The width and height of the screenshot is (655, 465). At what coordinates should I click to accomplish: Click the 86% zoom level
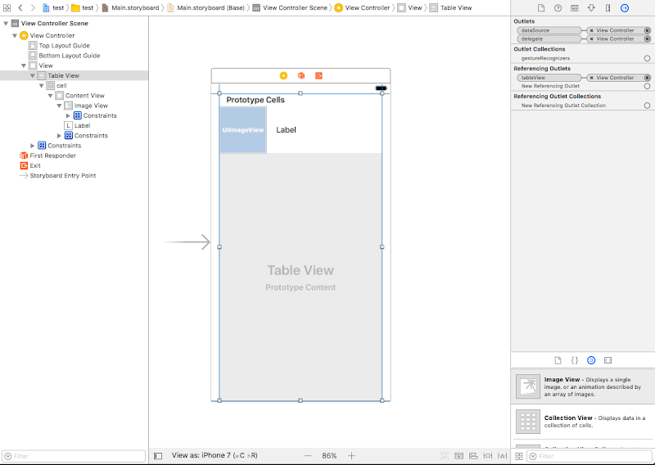329,456
